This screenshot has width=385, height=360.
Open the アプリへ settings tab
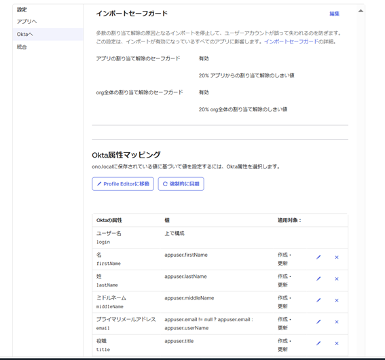coord(48,22)
